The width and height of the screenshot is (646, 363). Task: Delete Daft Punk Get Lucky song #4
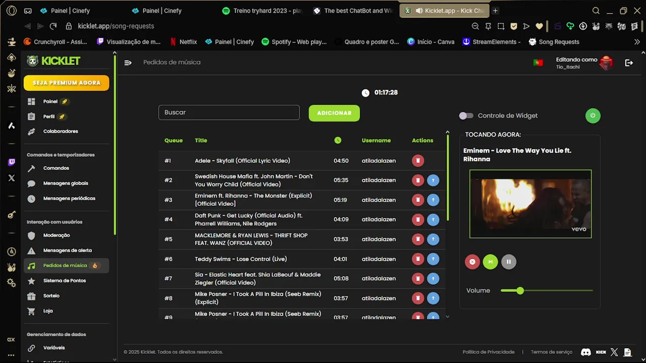418,219
